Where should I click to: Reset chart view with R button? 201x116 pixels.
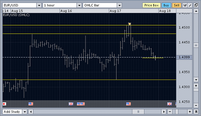(x=196, y=112)
